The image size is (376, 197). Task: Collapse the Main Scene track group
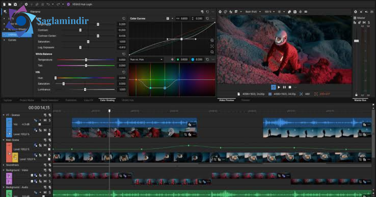4,140
